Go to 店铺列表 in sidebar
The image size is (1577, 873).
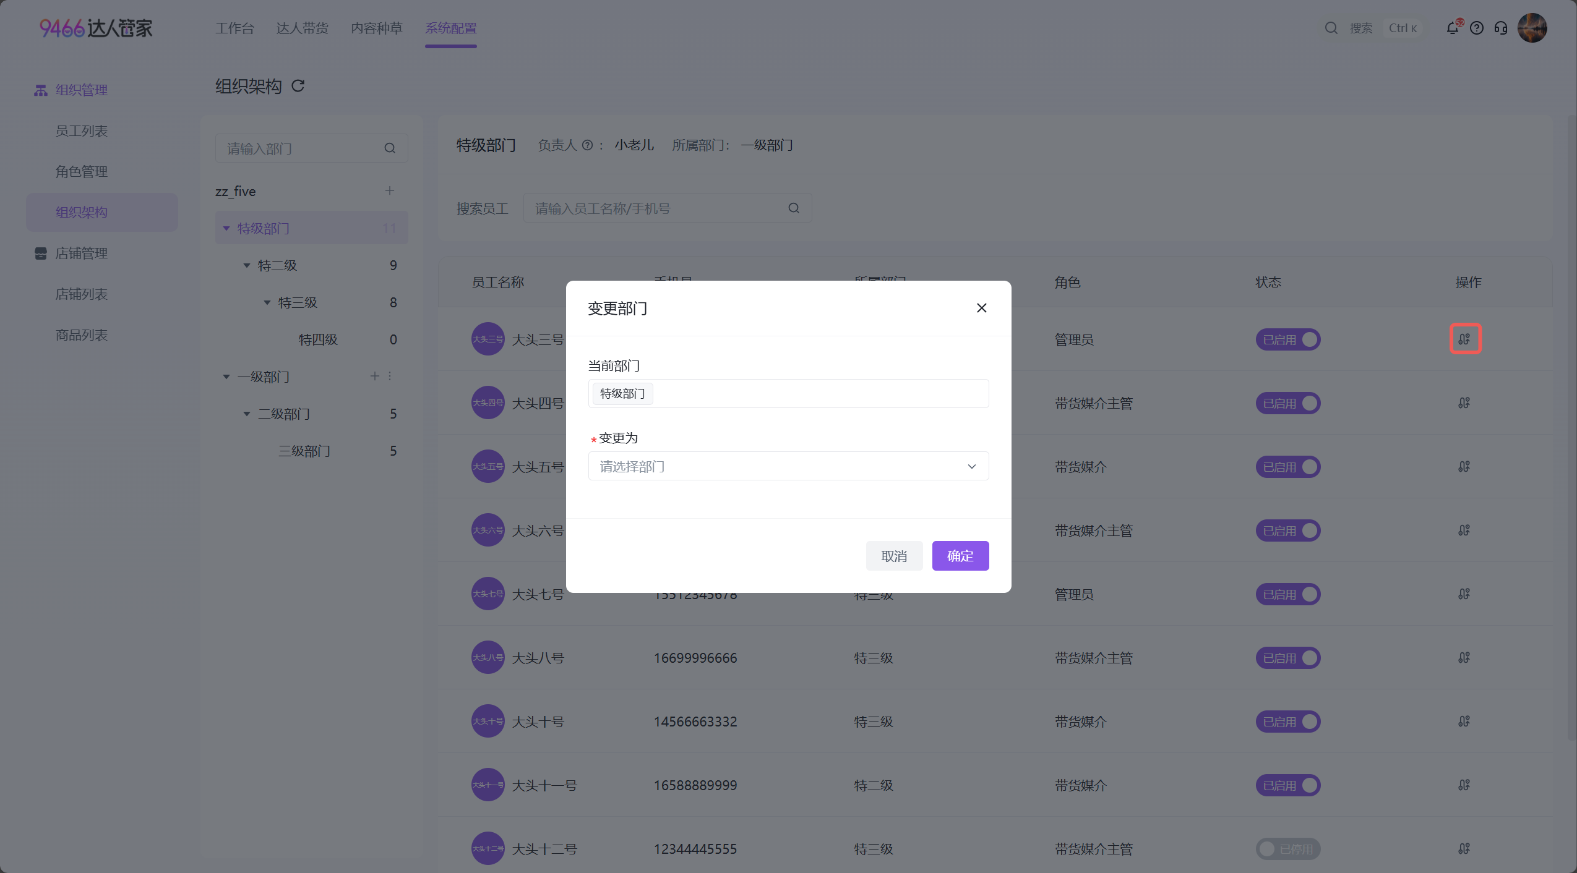(x=82, y=294)
